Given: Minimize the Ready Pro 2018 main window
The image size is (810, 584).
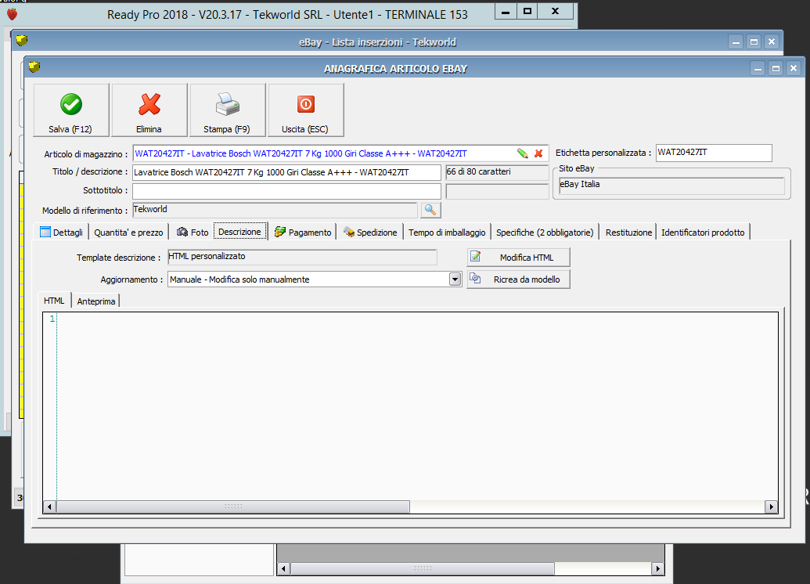Looking at the screenshot, I should click(507, 12).
